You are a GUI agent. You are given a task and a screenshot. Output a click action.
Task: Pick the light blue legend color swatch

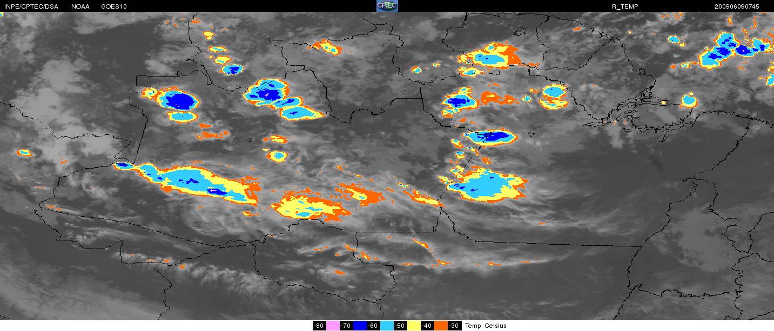(x=387, y=326)
